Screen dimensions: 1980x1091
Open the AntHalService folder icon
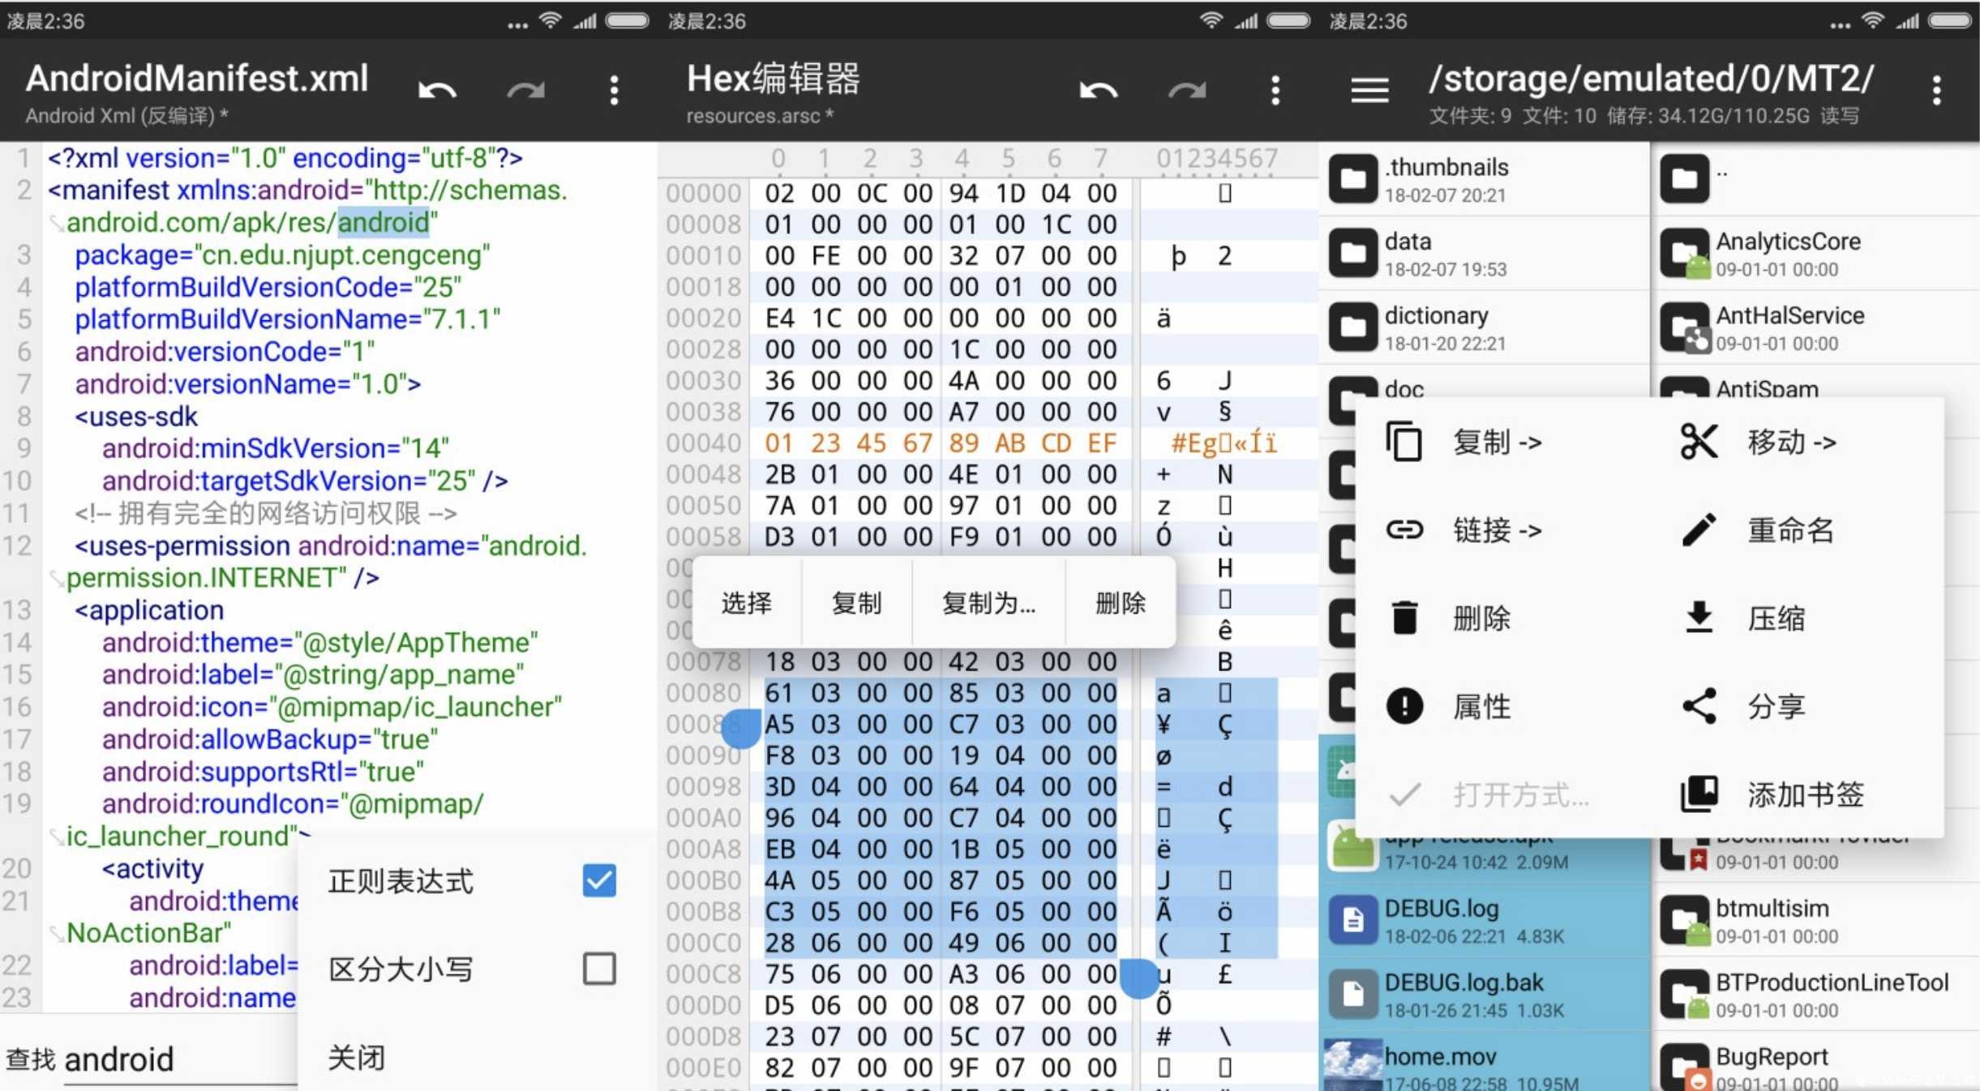(1686, 328)
